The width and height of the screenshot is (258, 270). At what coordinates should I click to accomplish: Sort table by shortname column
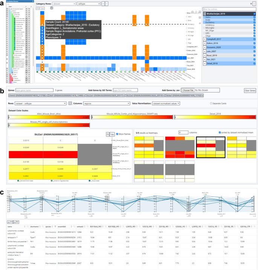pos(40,227)
